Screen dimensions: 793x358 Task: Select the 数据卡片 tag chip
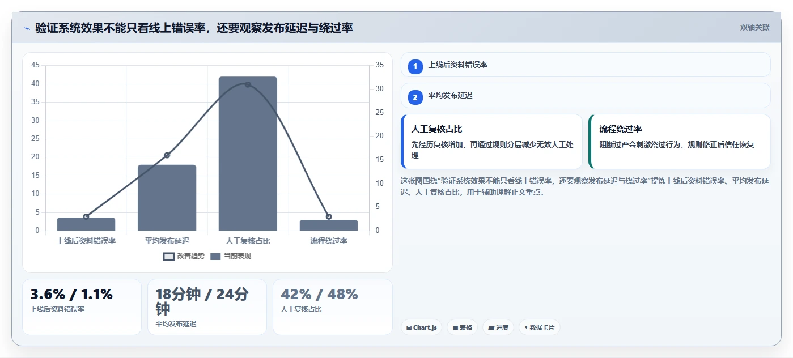coord(539,327)
